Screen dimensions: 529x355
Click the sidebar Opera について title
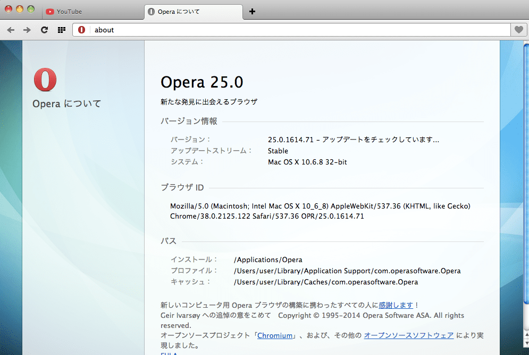pyautogui.click(x=67, y=103)
